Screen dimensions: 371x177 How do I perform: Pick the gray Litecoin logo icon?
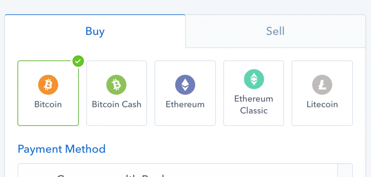click(322, 85)
